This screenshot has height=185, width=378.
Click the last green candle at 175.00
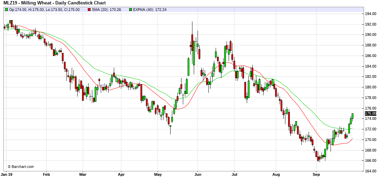click(x=352, y=116)
